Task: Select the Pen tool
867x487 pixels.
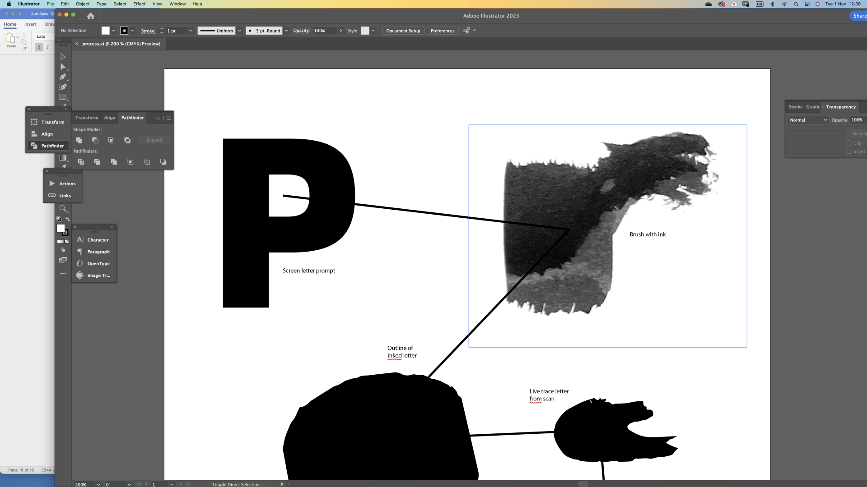Action: click(63, 77)
